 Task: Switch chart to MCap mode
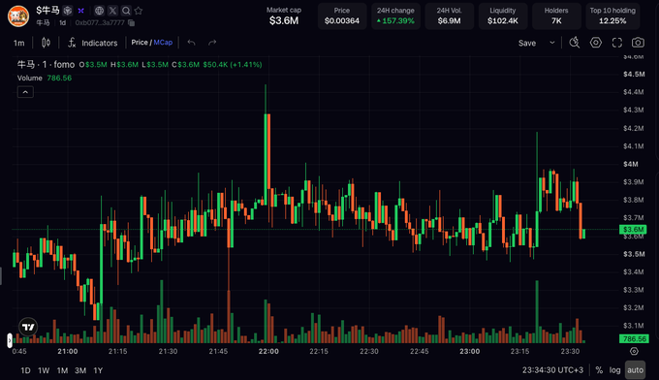[163, 43]
